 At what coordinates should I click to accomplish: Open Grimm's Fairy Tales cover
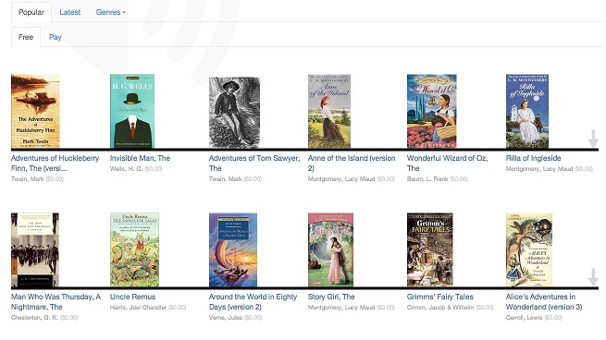[430, 249]
